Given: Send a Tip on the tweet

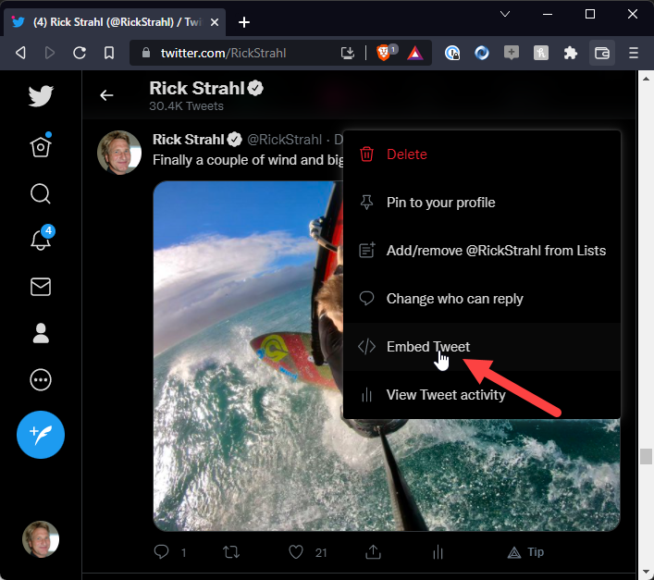Looking at the screenshot, I should coord(525,552).
